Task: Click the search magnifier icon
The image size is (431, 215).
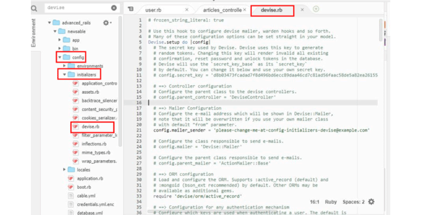Action: pos(34,8)
